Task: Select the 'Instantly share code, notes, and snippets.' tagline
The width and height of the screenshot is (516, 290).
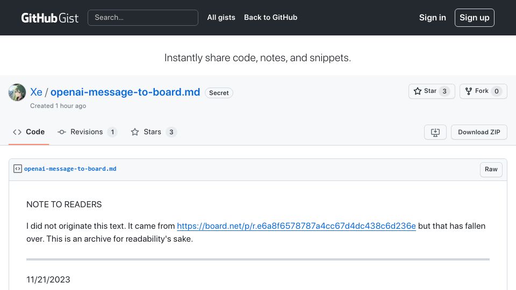Action: pos(257,58)
